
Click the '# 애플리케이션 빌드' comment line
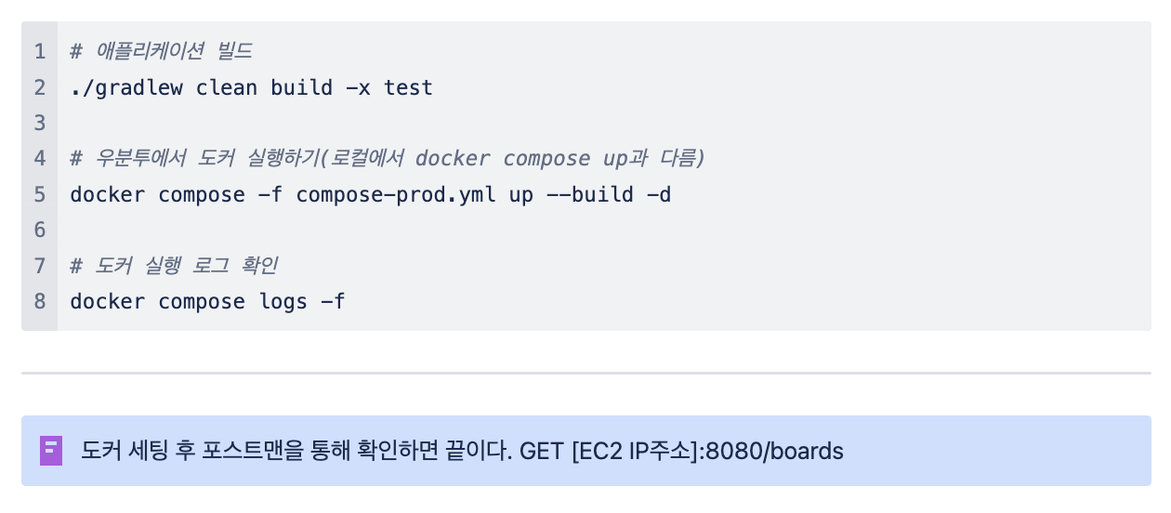tap(161, 52)
